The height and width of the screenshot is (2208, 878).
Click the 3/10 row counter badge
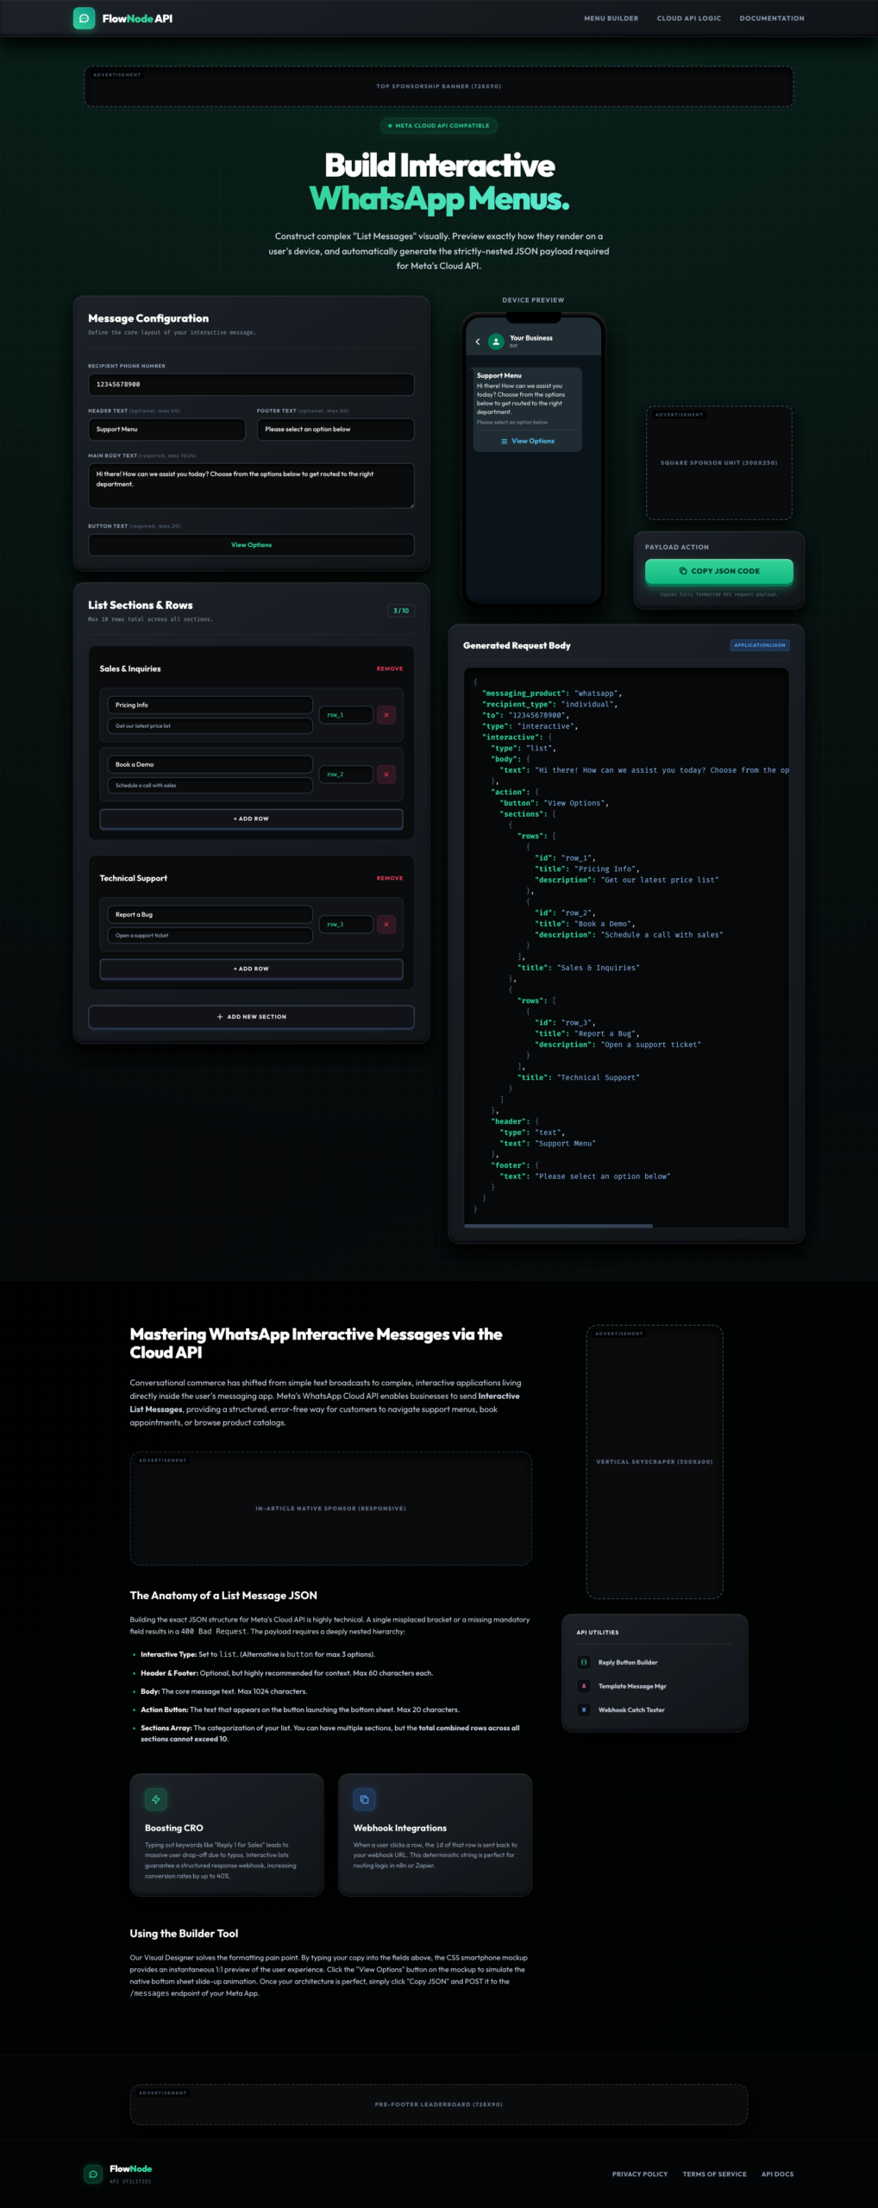(x=401, y=611)
